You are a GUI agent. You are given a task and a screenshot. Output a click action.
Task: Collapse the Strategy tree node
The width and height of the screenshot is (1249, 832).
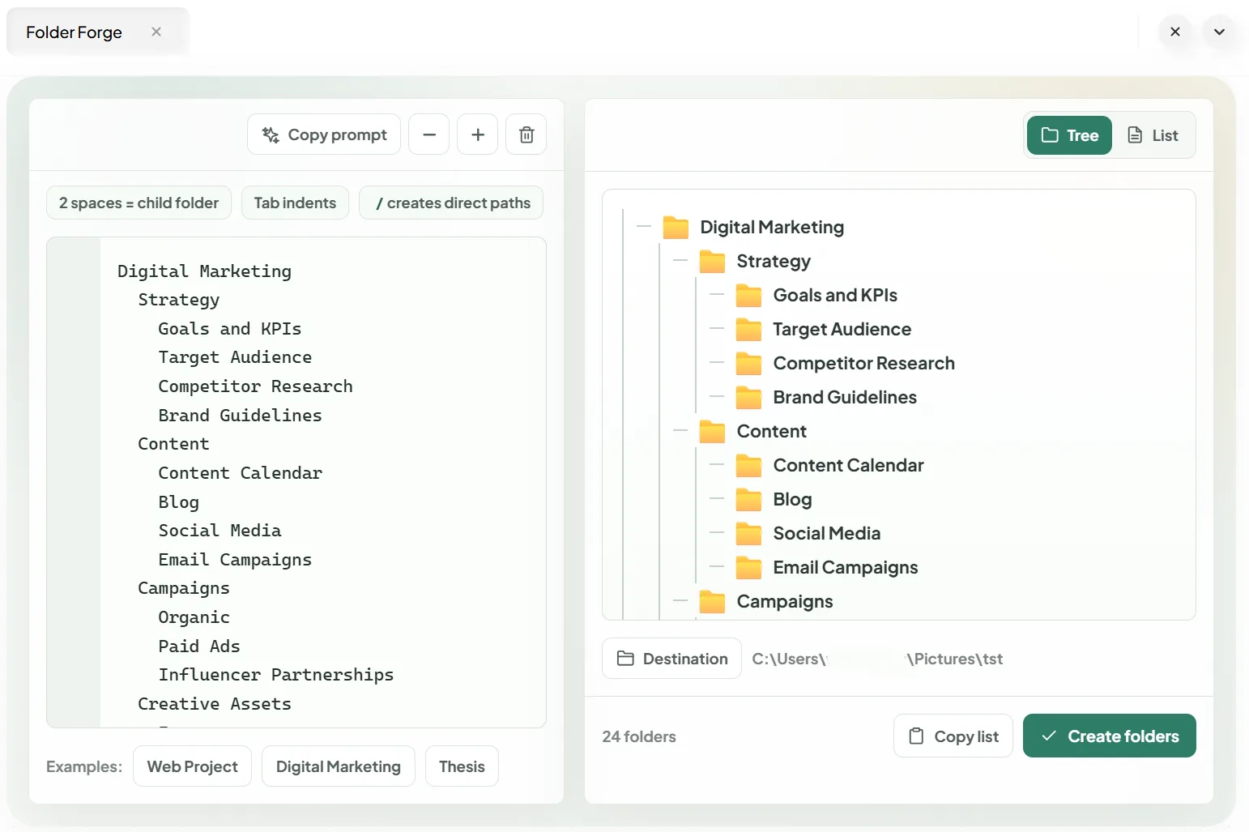click(x=680, y=262)
